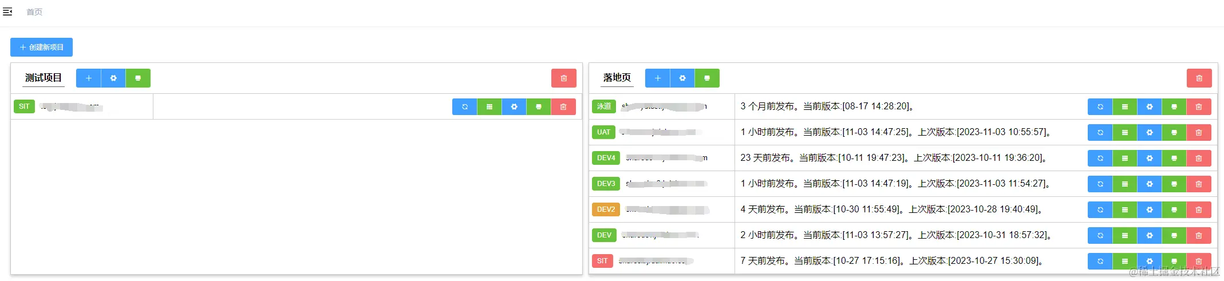Image resolution: width=1224 pixels, height=281 pixels.
Task: Refresh the DEV2 row
Action: tap(1100, 210)
